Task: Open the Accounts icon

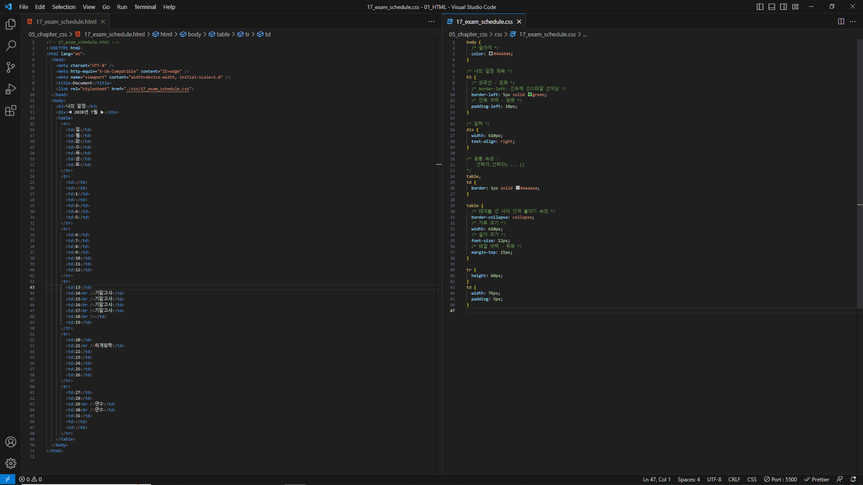Action: [11, 442]
